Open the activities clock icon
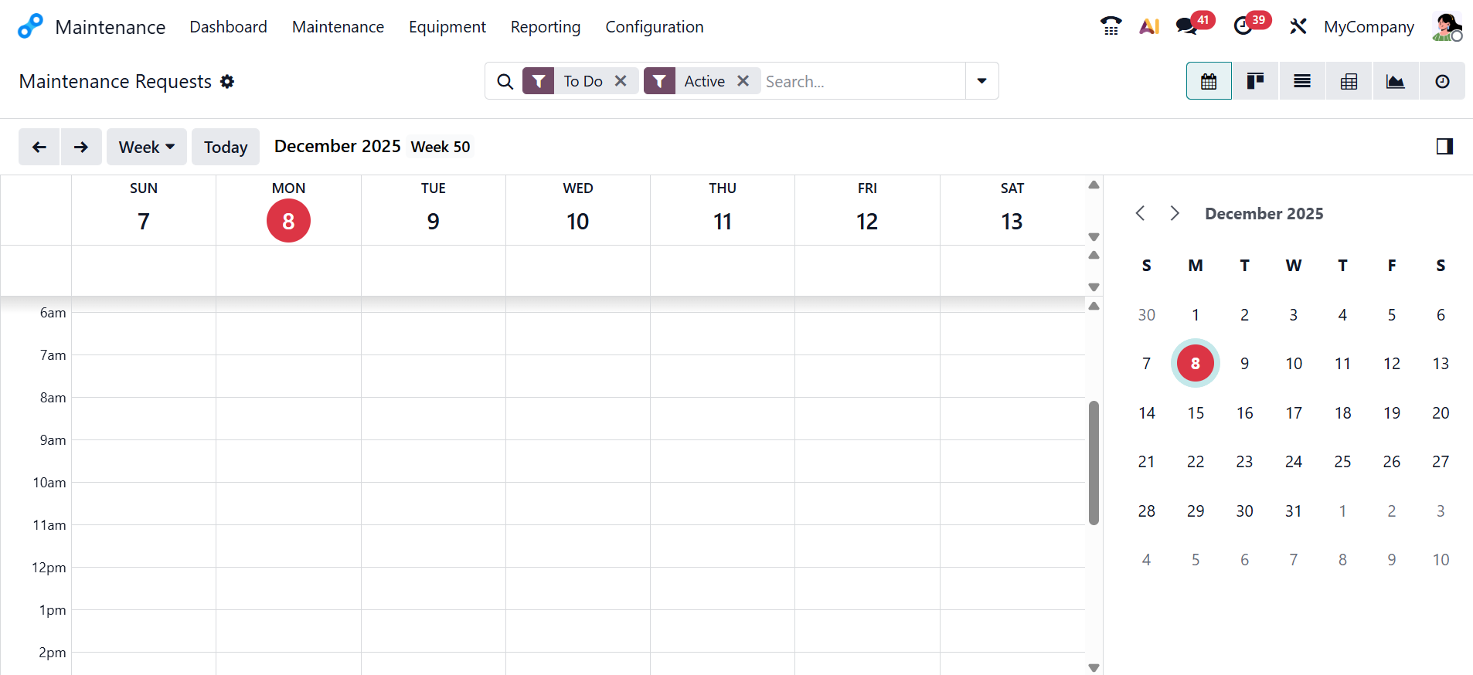 tap(1243, 26)
